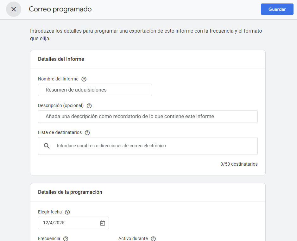
Task: Open the calendar date picker icon
Action: pos(102,223)
